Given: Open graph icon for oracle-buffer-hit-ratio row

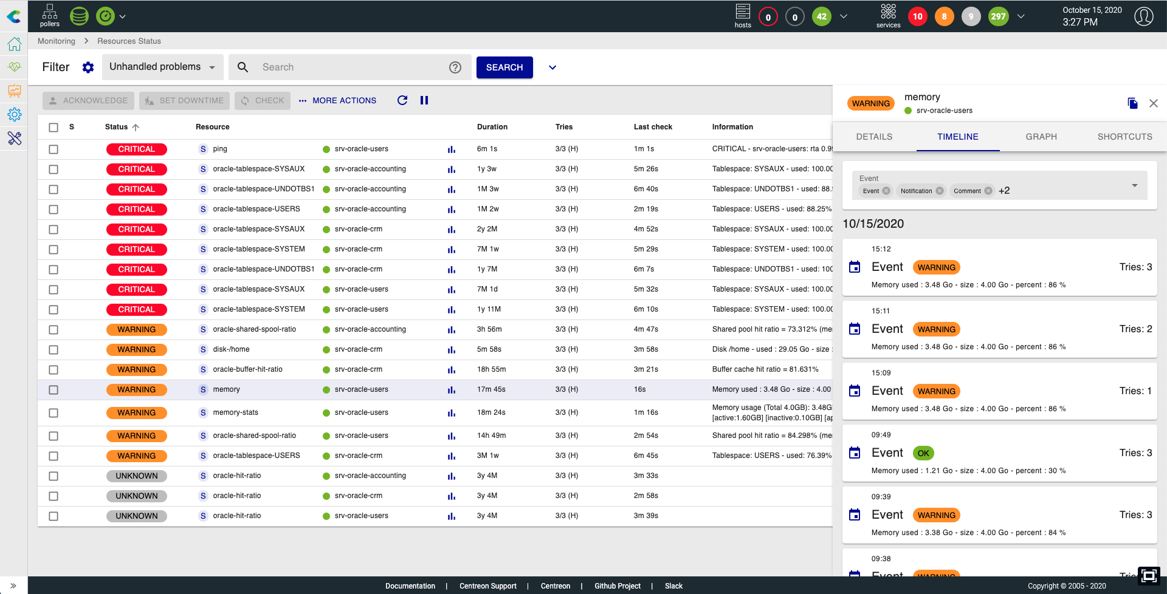Looking at the screenshot, I should (452, 370).
